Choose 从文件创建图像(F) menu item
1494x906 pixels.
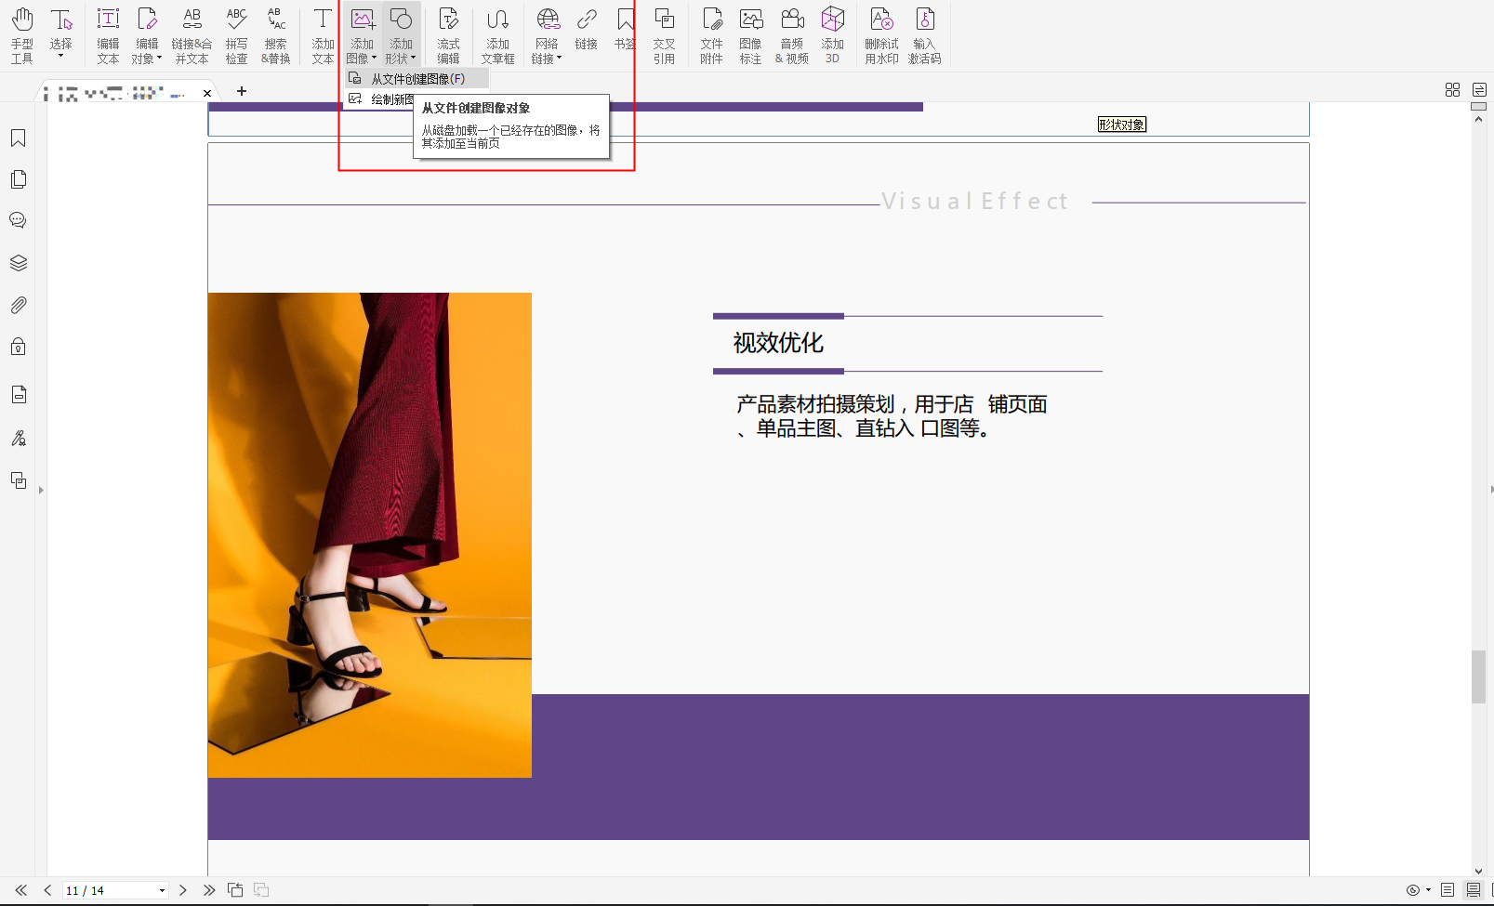(x=417, y=79)
